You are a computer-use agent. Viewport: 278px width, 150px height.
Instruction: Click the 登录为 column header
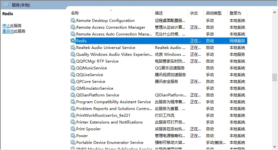[x=235, y=13]
